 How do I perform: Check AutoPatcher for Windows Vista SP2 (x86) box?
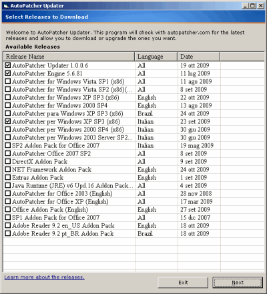click(8, 89)
